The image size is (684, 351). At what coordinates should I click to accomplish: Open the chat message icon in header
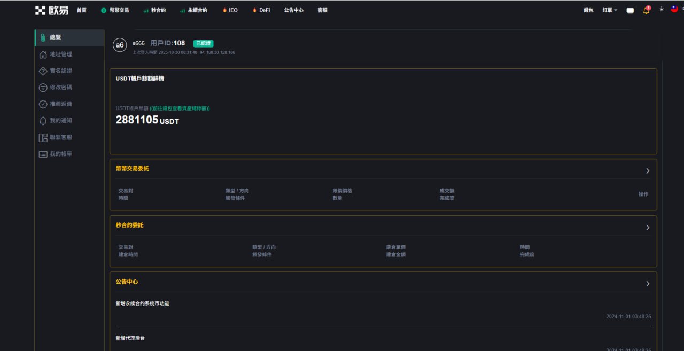(630, 11)
